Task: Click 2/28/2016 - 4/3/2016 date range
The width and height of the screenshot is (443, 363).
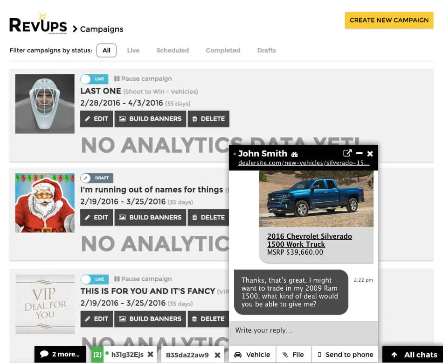Action: point(122,103)
